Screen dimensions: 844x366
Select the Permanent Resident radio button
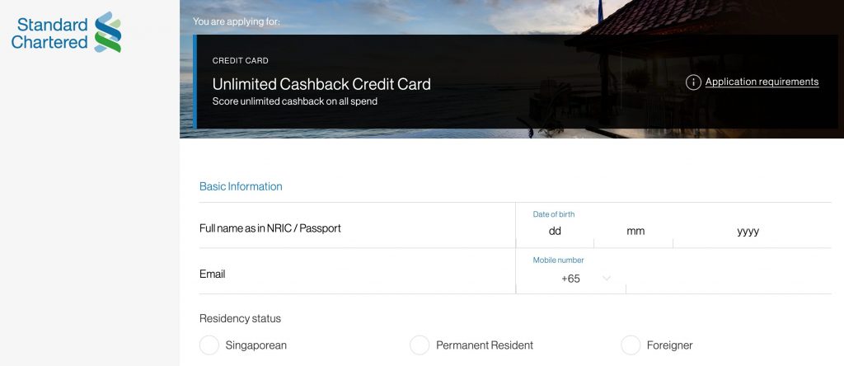coord(420,345)
